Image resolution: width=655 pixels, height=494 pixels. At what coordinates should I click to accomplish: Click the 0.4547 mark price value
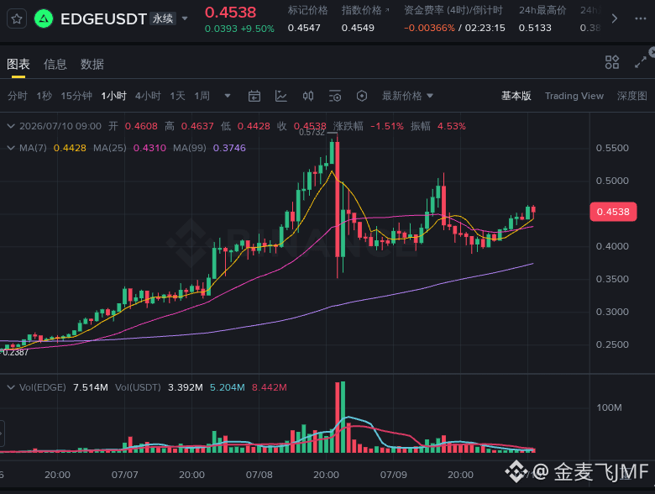pos(304,28)
